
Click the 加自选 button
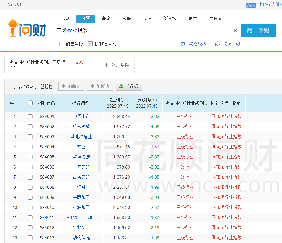pos(71,86)
